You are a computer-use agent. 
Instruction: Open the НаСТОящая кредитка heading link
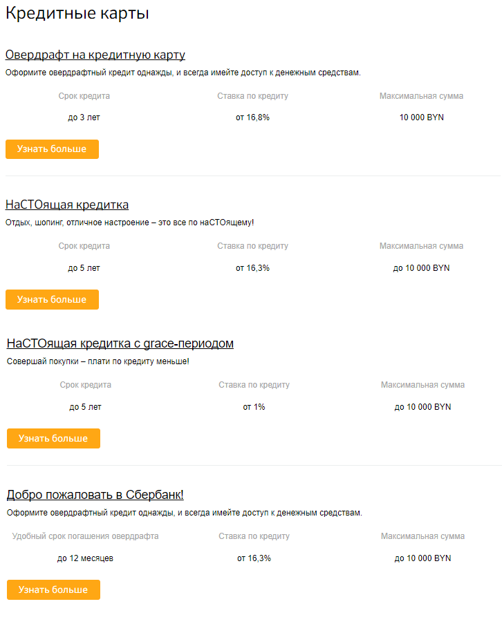[x=67, y=205]
